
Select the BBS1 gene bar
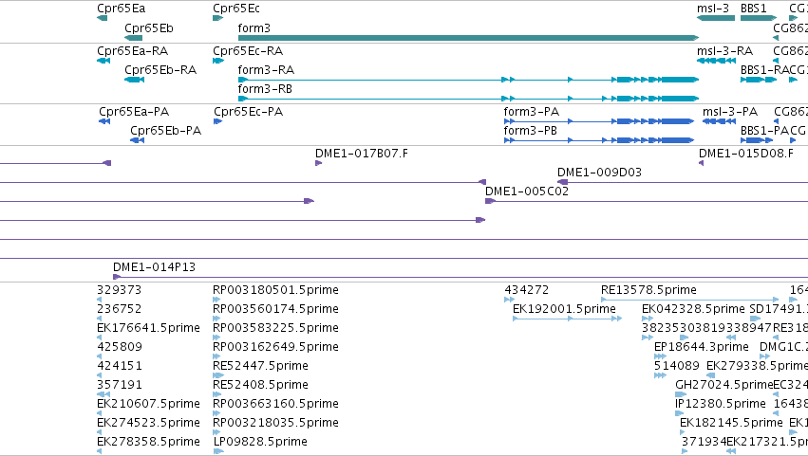[759, 19]
